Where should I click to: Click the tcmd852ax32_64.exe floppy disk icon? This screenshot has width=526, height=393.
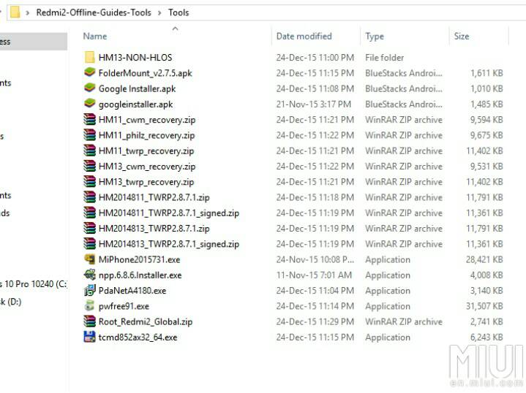coord(89,337)
